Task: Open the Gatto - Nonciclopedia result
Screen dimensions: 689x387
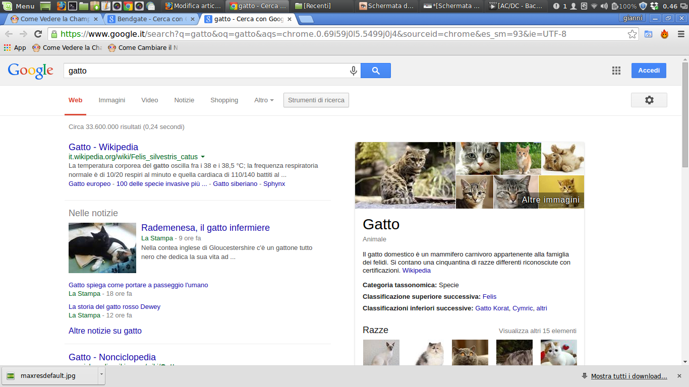Action: click(x=112, y=357)
